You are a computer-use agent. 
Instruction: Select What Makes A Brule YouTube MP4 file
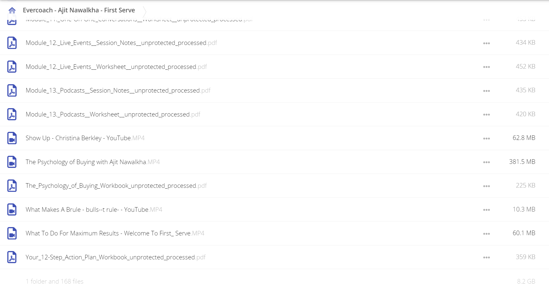point(94,210)
